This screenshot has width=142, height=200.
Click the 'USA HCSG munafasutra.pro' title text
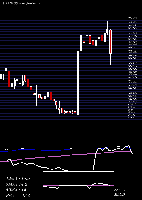point(22,3)
